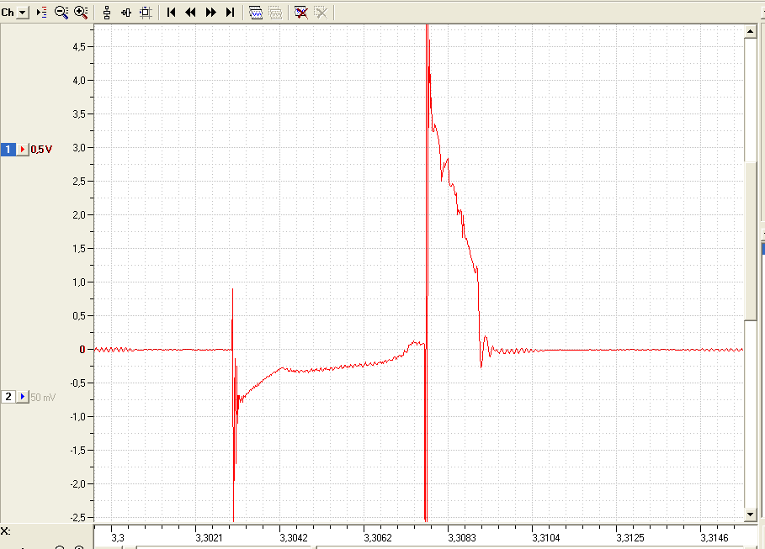Screen dimensions: 765x549
Task: Click the 4,5 label on the voltage axis
Action: pos(79,47)
